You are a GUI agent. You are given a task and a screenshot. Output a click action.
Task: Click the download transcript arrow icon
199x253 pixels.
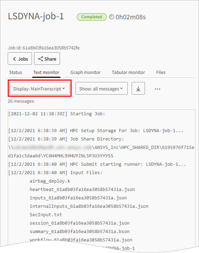click(x=138, y=89)
